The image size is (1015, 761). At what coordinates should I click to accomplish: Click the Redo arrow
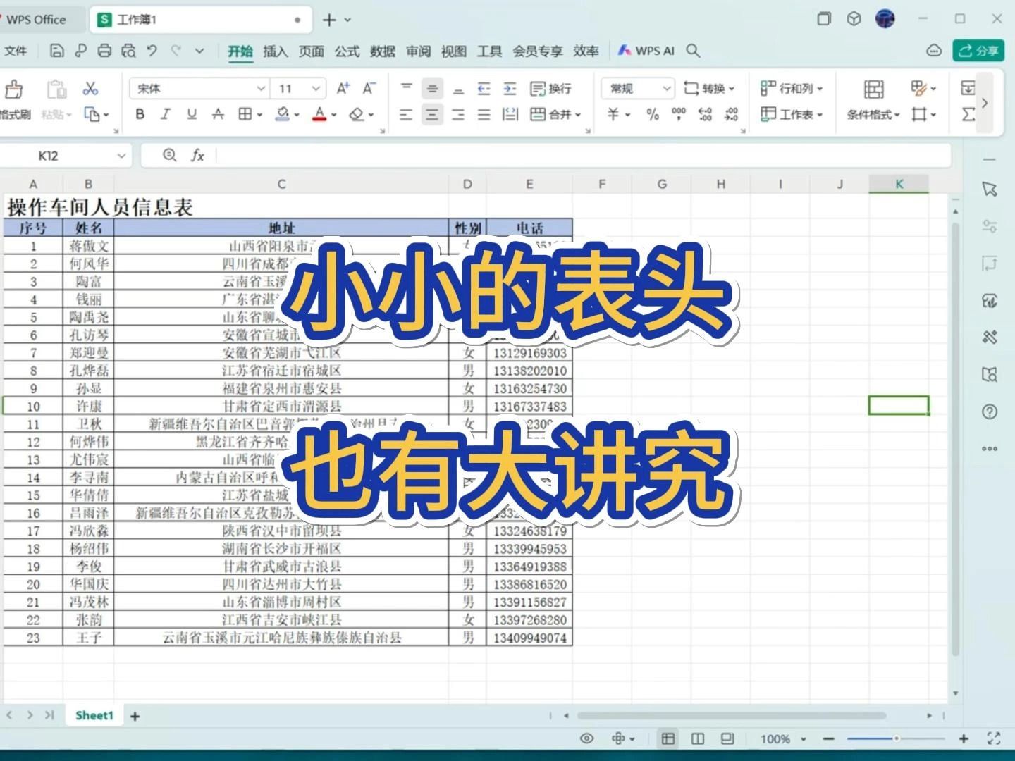(x=176, y=51)
